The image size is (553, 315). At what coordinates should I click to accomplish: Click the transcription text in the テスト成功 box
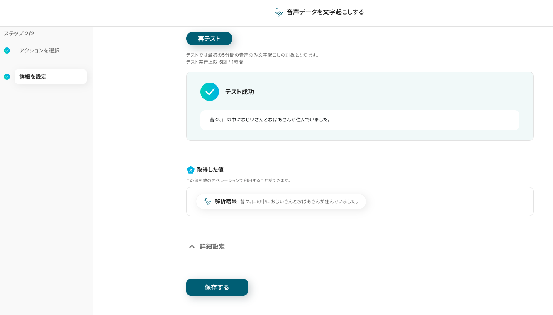(x=270, y=120)
